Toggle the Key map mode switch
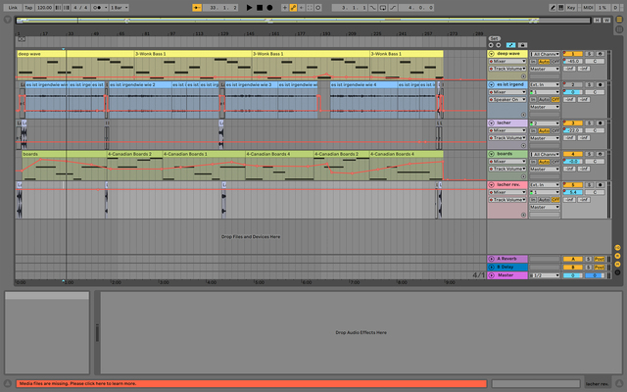The width and height of the screenshot is (627, 392). click(571, 7)
